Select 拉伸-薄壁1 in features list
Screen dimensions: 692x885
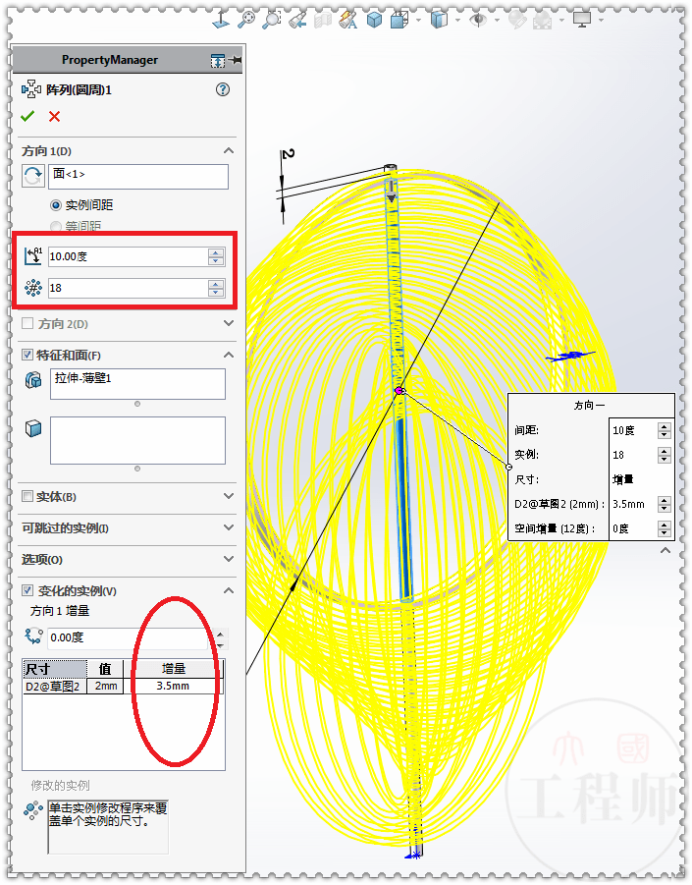[82, 378]
